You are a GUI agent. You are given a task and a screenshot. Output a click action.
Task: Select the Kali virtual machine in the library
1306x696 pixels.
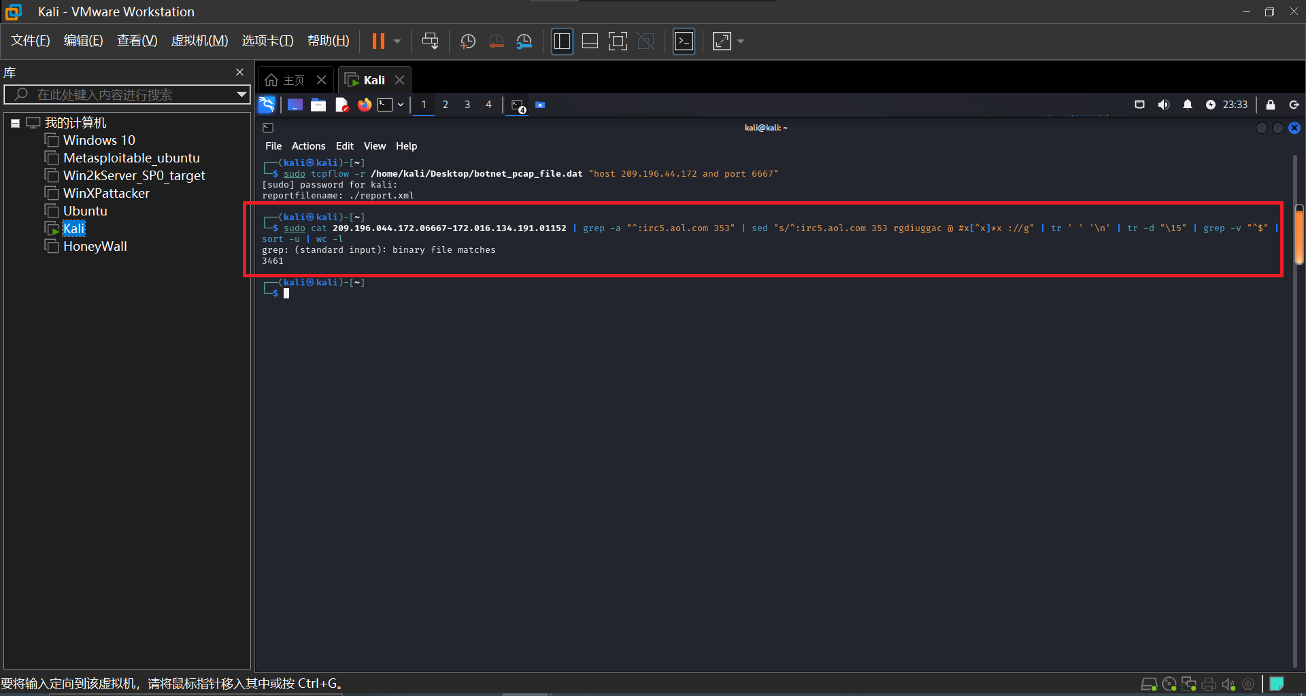point(73,228)
